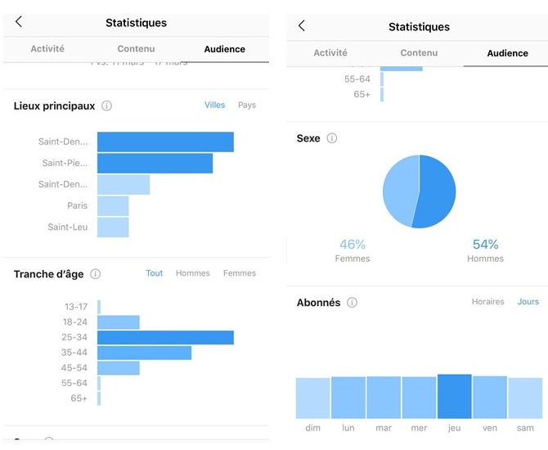
Task: Tap the 18-24 age range bar
Action: (x=118, y=322)
